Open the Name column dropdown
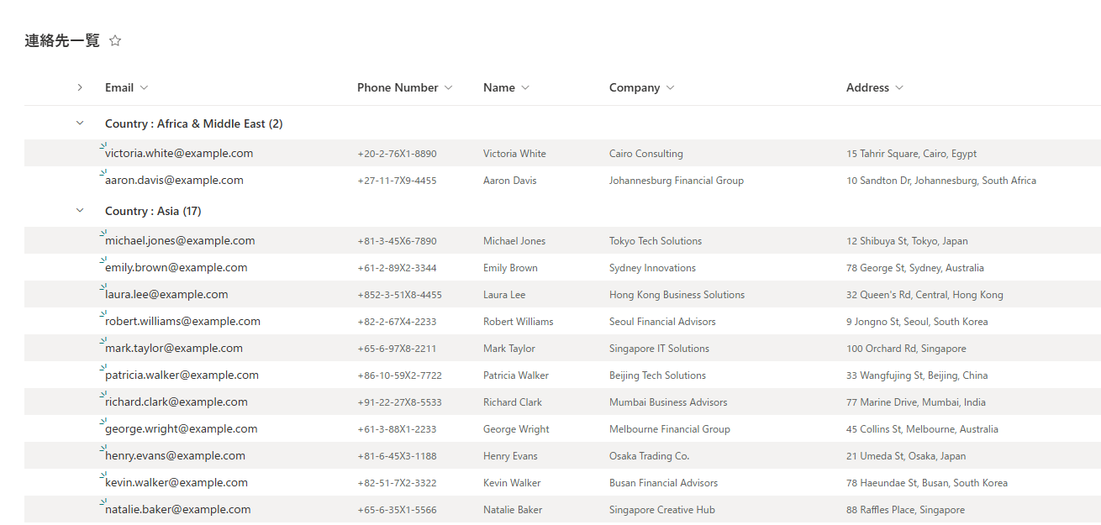The height and width of the screenshot is (525, 1101). pos(525,87)
